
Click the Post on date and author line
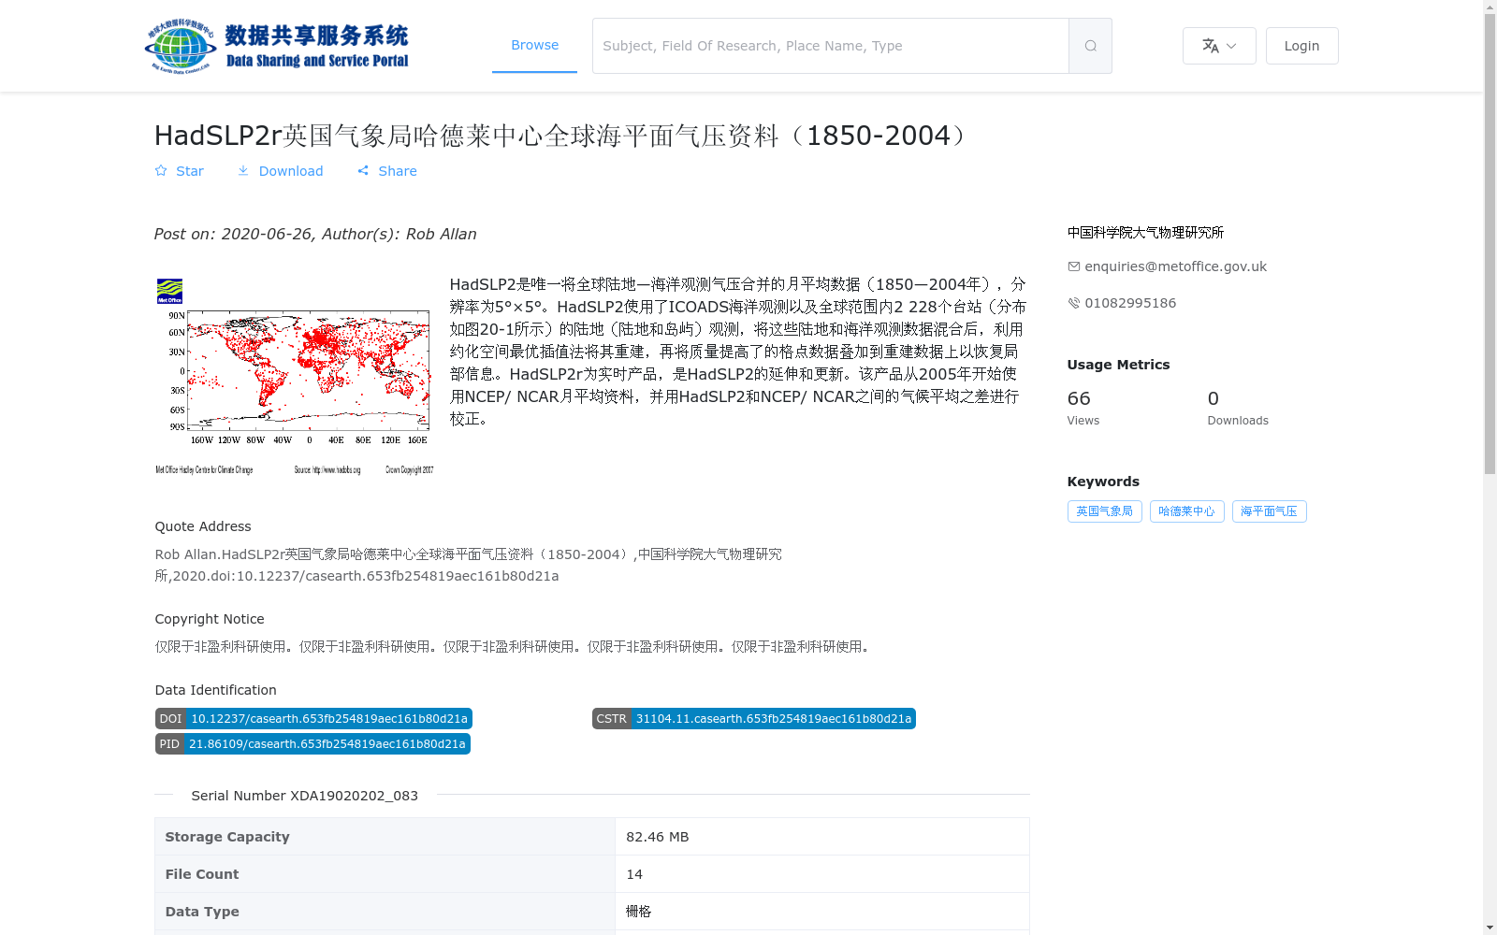315,234
